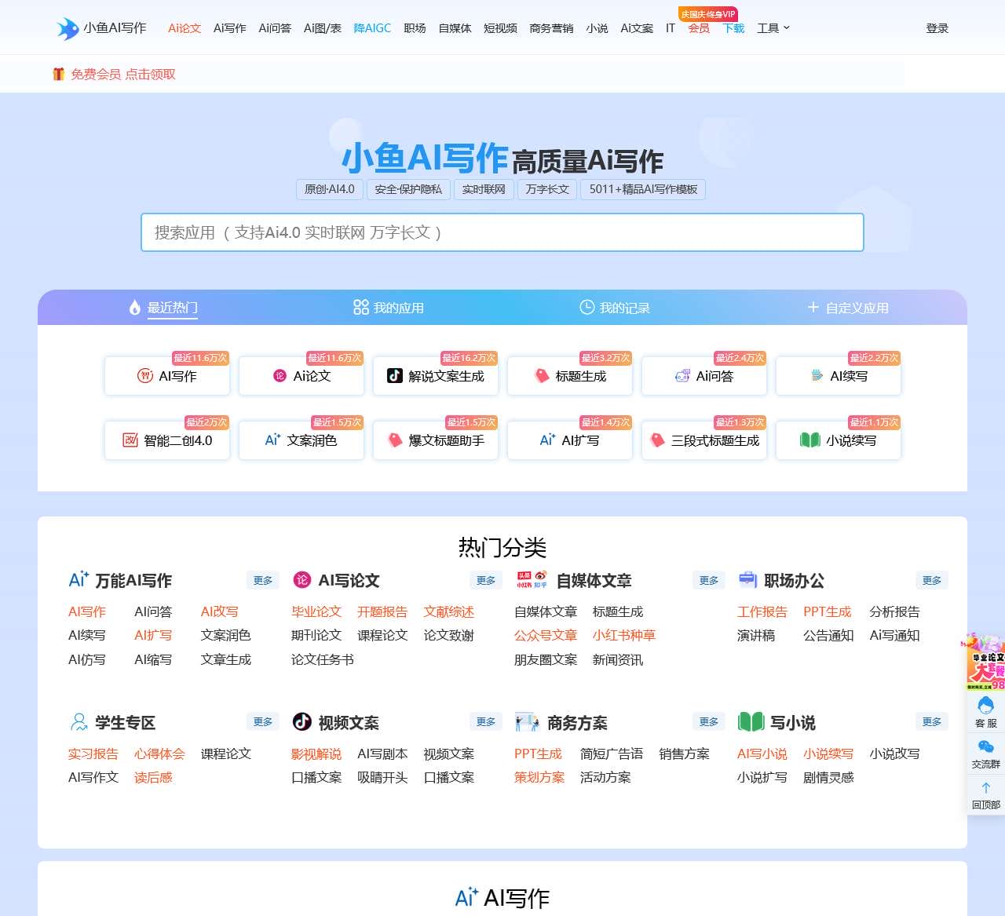Click the tag icon on 爆文标题助手 card
Screen dimensions: 1005x916
(395, 440)
